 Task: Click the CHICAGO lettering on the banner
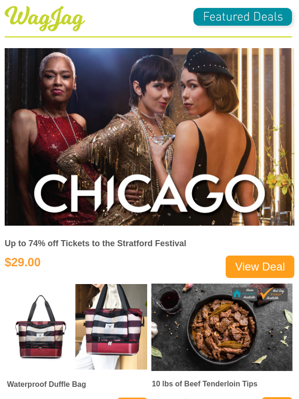(149, 193)
